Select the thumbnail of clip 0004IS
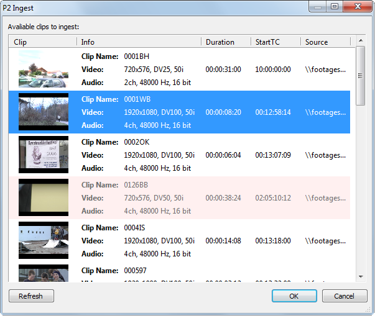375x316 pixels. 44,240
